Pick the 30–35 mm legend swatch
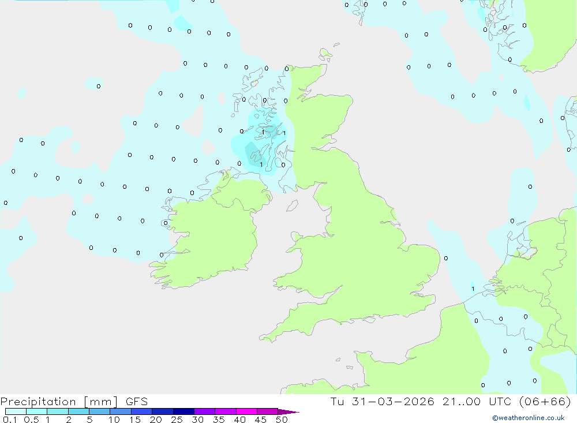This screenshot has width=577, height=423. click(x=205, y=411)
